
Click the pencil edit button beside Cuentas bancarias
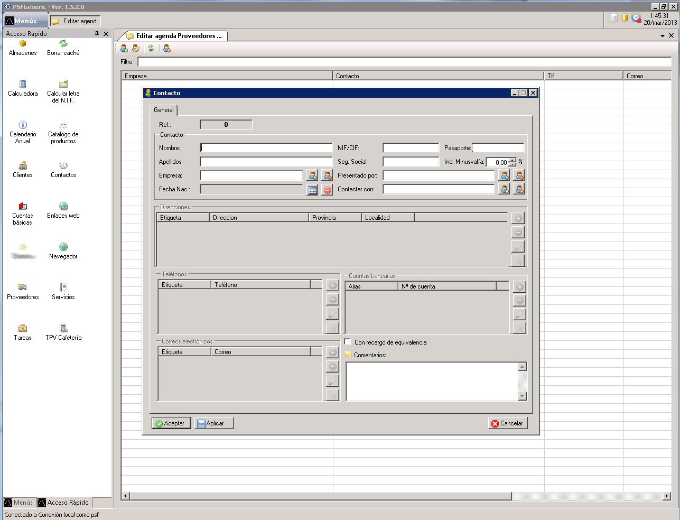520,315
